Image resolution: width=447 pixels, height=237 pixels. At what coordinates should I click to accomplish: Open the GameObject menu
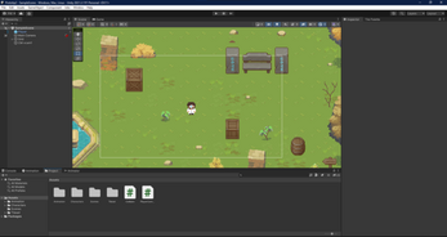(x=36, y=8)
